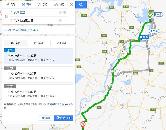This screenshot has height=130, width=166.
Task: Select the 推荐路线 route option
Action: click(16, 43)
